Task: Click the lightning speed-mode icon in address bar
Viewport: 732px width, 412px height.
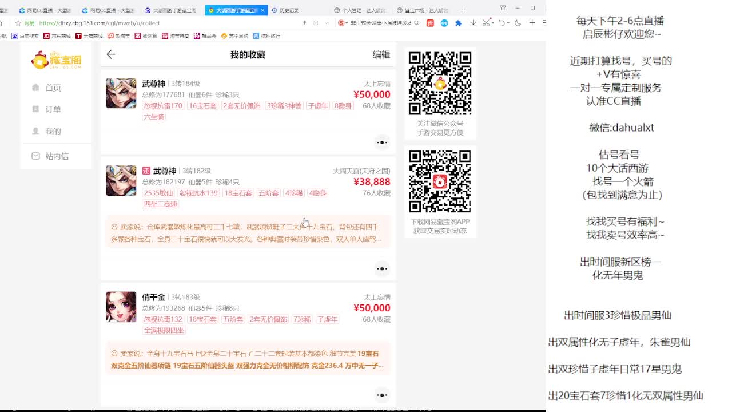Action: (304, 23)
